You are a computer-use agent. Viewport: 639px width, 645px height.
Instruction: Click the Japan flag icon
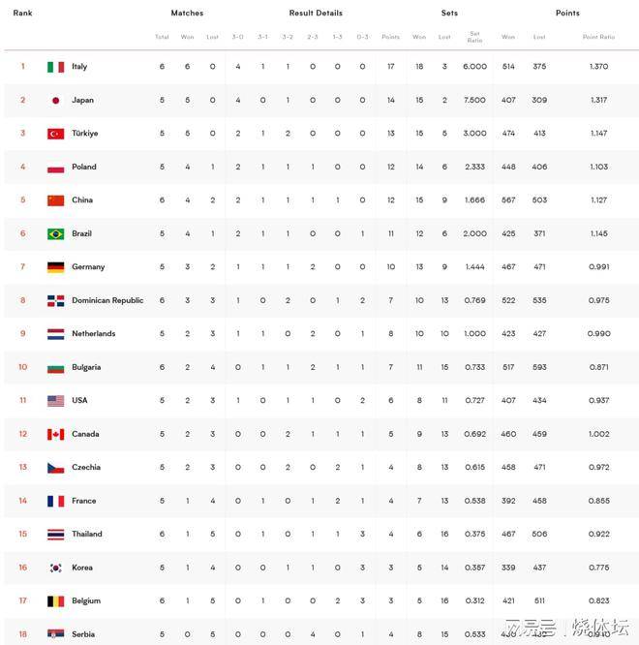pyautogui.click(x=55, y=101)
